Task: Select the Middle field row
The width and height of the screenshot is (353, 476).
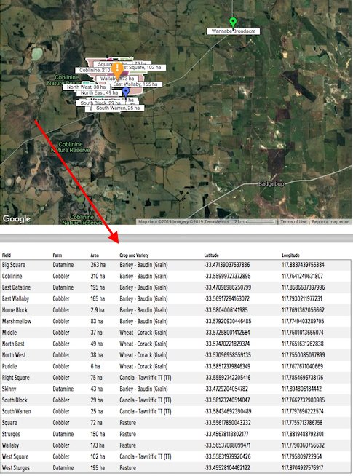Action: pyautogui.click(x=176, y=333)
